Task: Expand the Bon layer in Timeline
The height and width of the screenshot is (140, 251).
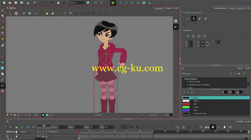Action: point(38,137)
